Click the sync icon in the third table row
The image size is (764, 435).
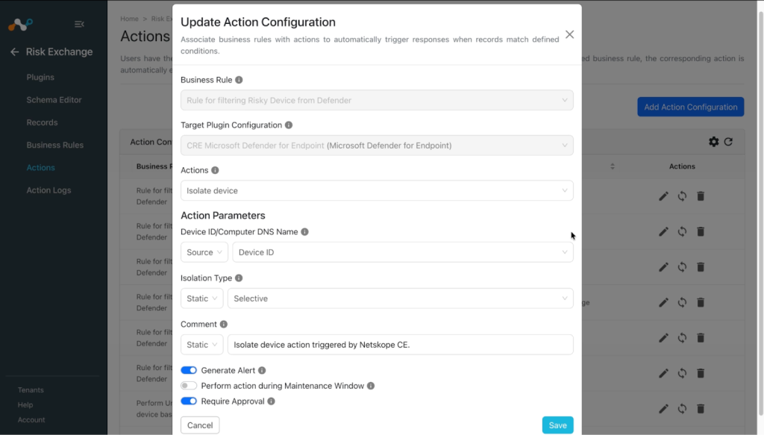(x=682, y=267)
